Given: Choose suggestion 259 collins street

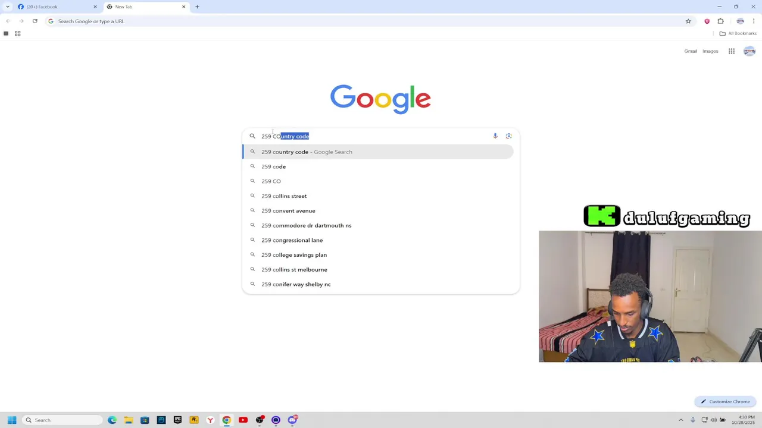Looking at the screenshot, I should 378,196.
